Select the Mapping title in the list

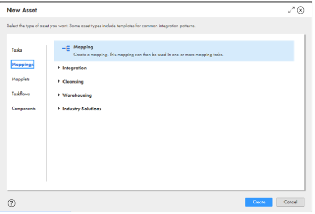click(x=83, y=47)
